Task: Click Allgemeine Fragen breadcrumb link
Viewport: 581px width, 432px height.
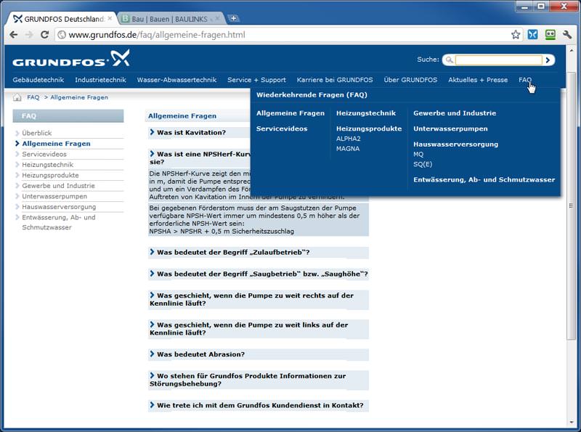Action: [x=79, y=97]
